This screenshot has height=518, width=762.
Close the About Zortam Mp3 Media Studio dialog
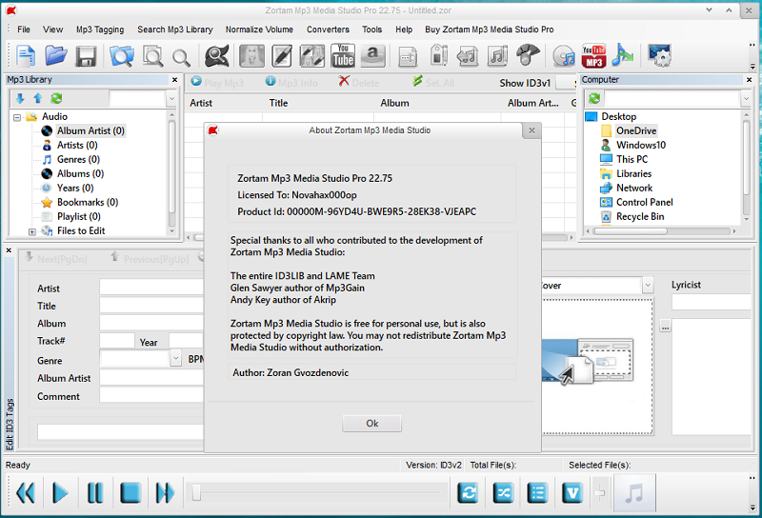[x=531, y=130]
